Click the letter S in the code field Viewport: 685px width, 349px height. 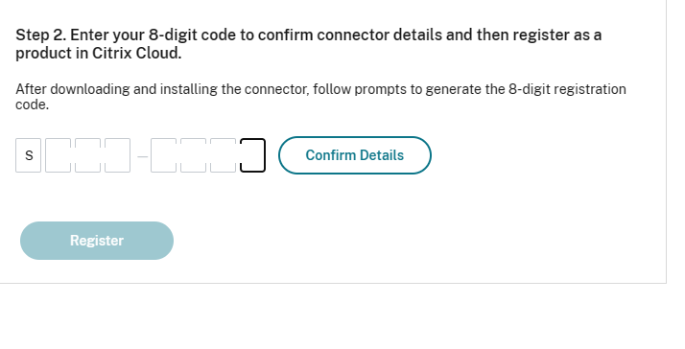[x=29, y=155]
